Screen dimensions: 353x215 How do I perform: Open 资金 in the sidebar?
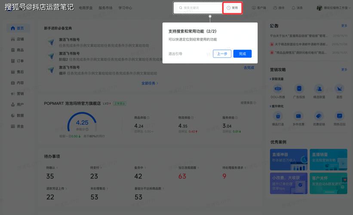(17, 126)
